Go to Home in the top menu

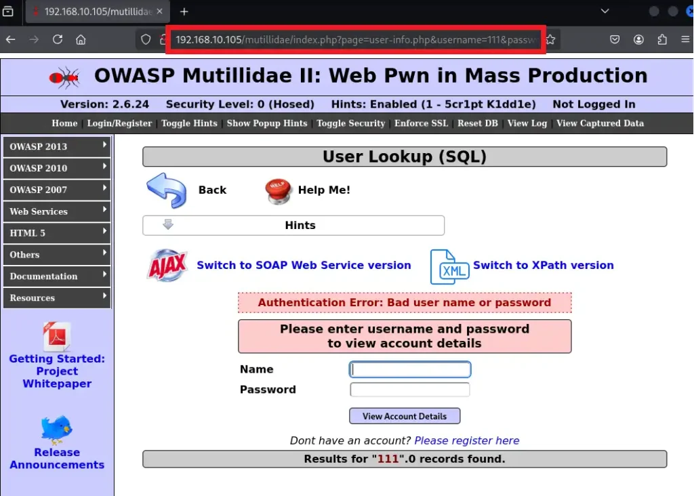tap(64, 123)
